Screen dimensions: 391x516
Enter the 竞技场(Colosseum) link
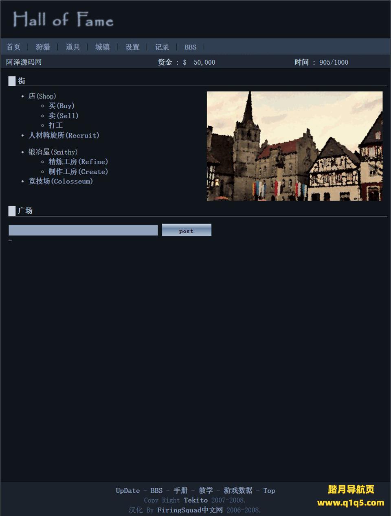[x=61, y=181]
